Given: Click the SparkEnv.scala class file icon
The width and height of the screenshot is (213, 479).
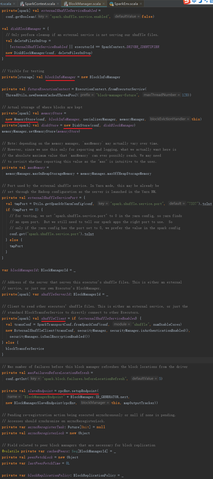Looking at the screenshot, I should click(x=111, y=4).
